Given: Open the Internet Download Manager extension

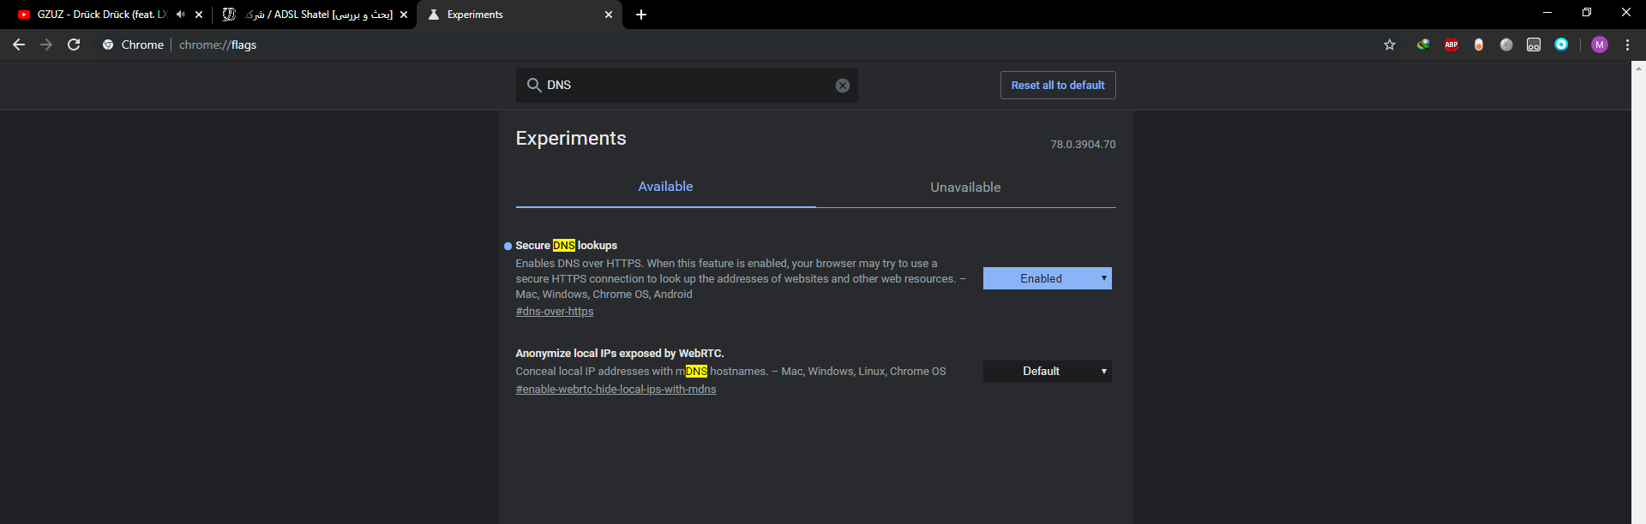Looking at the screenshot, I should pos(1423,45).
